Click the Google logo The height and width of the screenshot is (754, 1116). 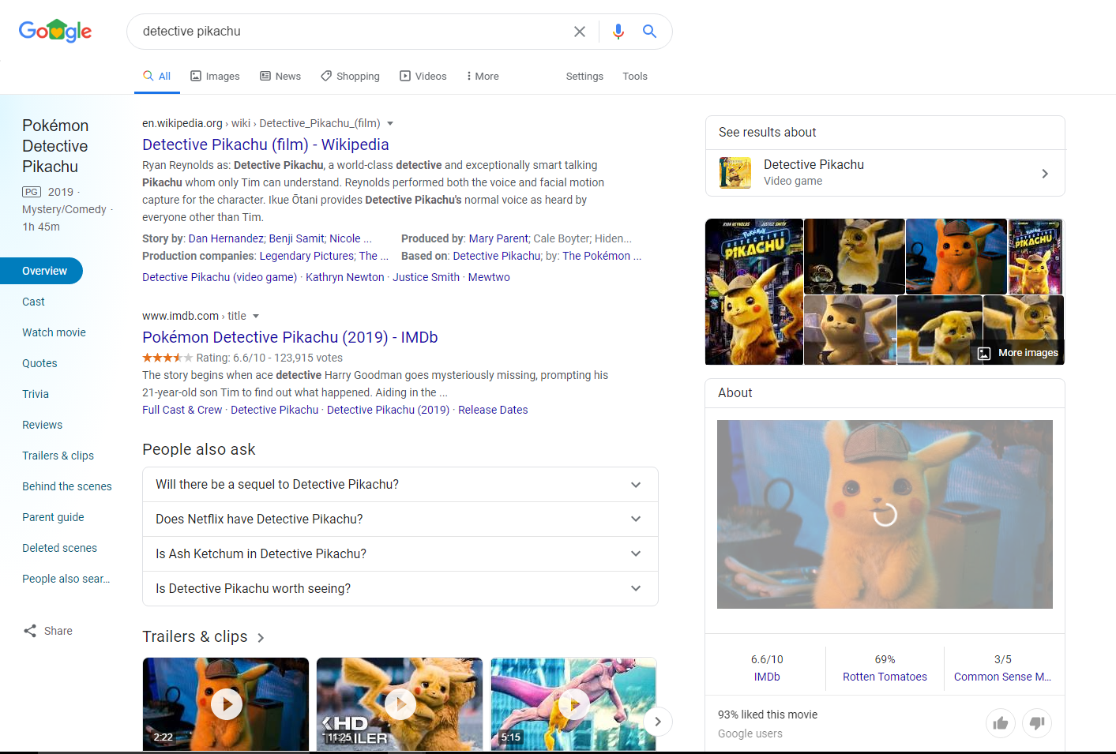tap(55, 31)
